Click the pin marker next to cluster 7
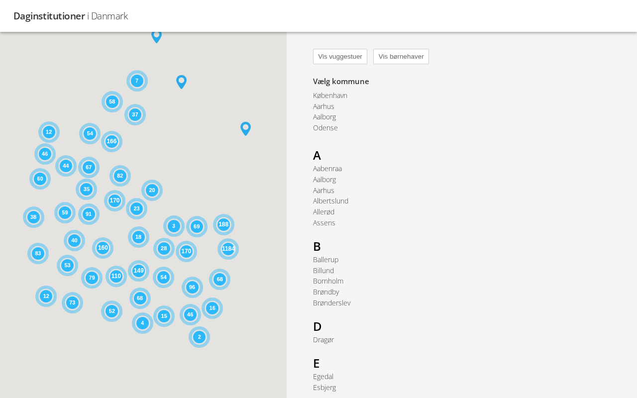This screenshot has width=637, height=398. (181, 81)
